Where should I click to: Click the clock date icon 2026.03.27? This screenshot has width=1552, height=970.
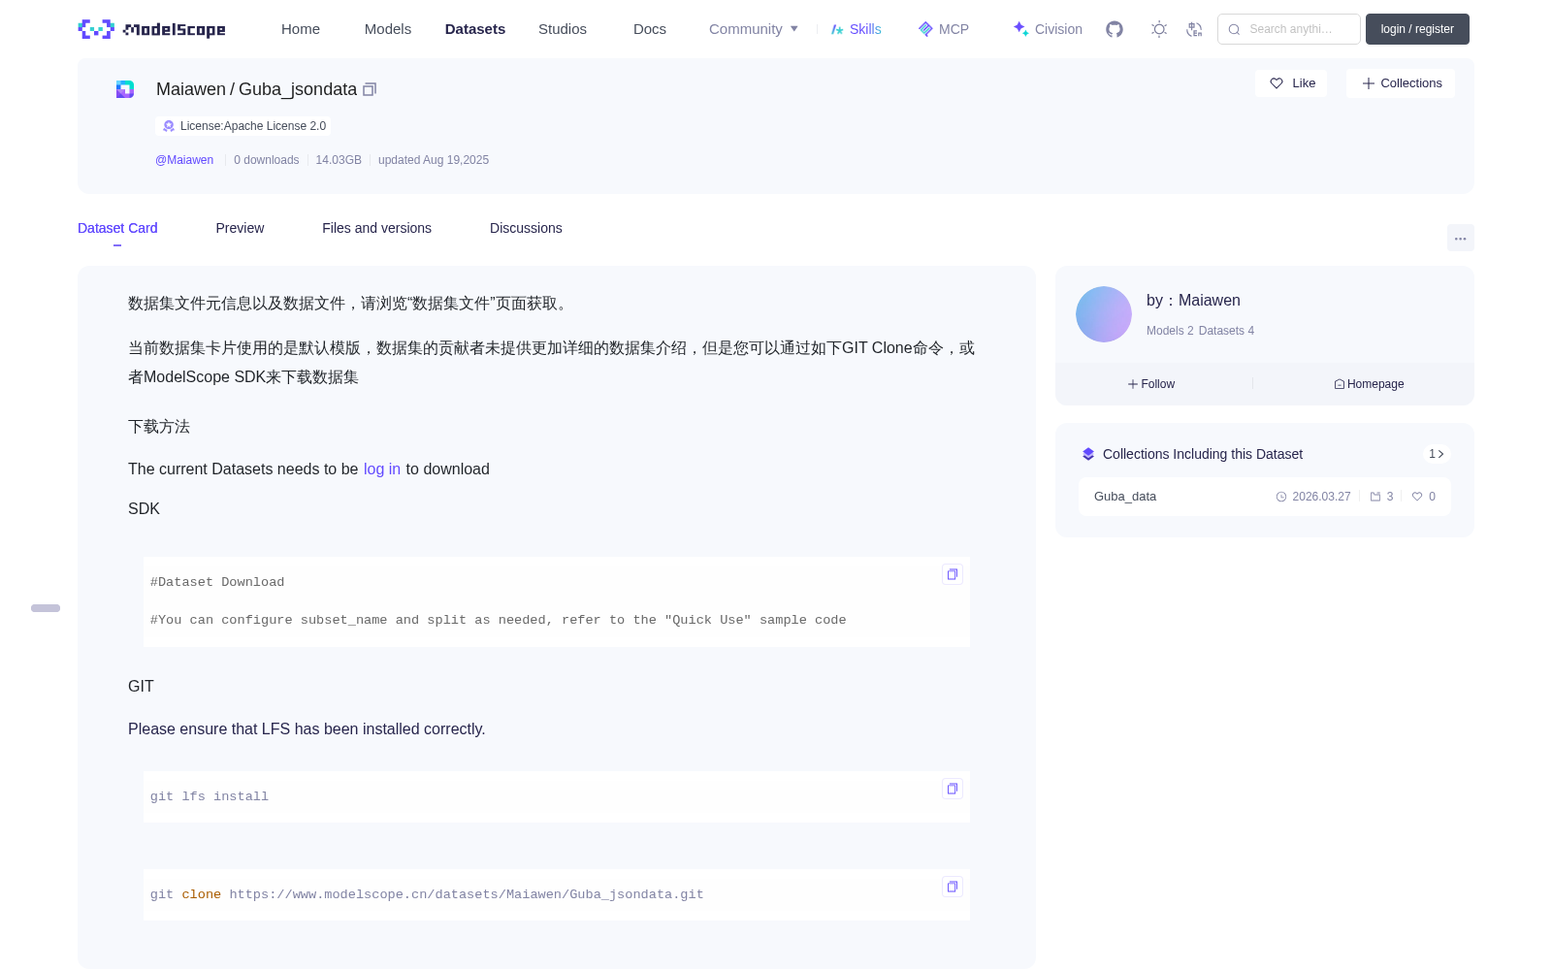click(x=1281, y=497)
